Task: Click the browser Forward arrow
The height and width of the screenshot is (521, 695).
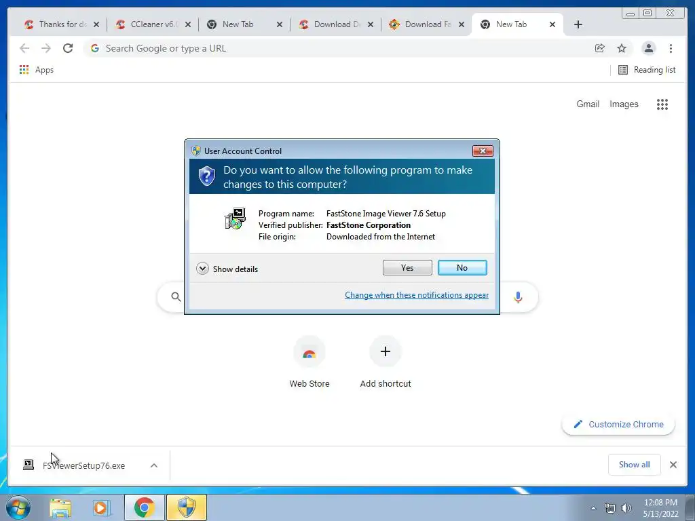Action: coord(46,48)
